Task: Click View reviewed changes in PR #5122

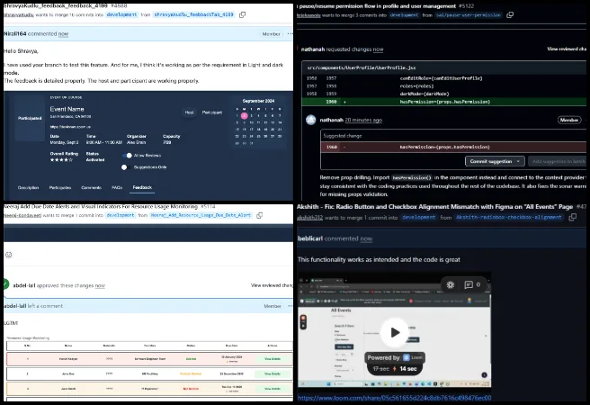Action: click(x=567, y=49)
